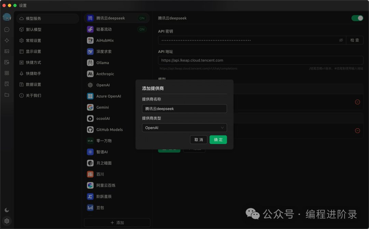
Task: Select the Ollama provider
Action: click(x=117, y=63)
